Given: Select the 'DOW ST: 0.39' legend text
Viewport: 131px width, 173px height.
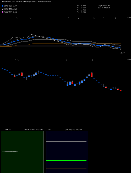Looking at the screenshot, I should tap(10, 6).
